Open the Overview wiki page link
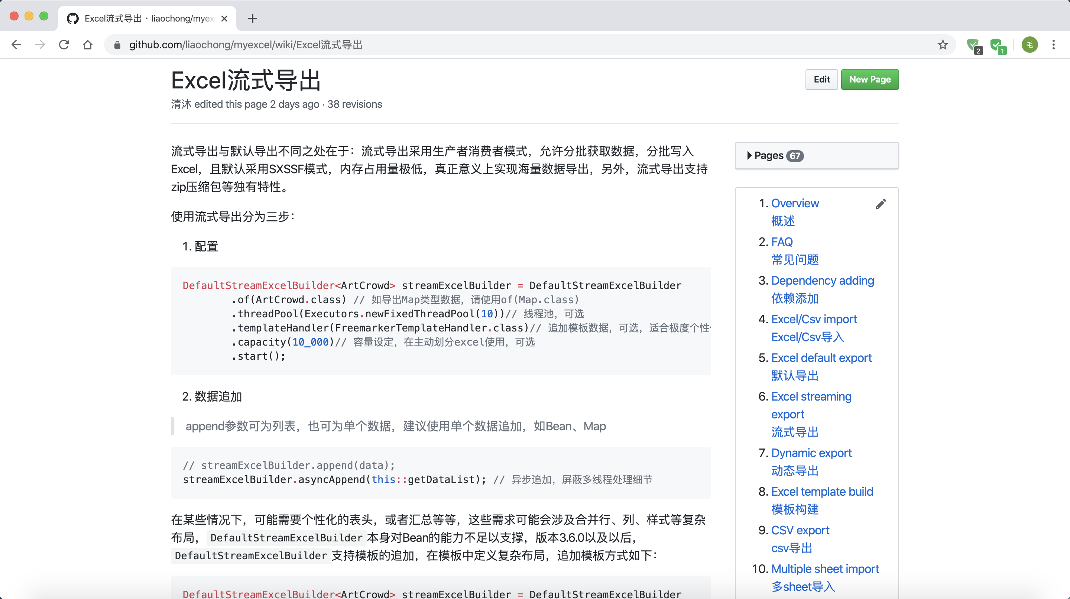This screenshot has height=599, width=1070. (795, 203)
